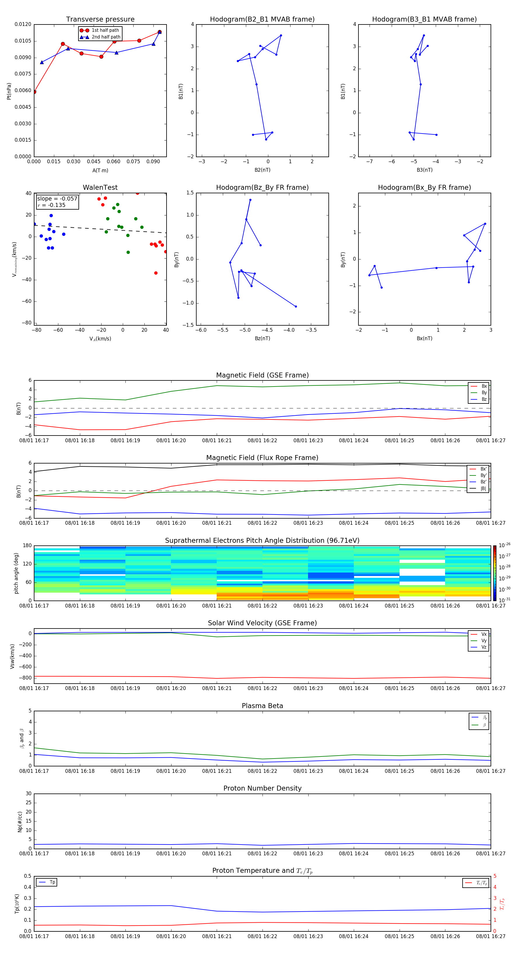Viewport: 525px width, 962px height.
Task: Click the 'Te/Tp' legend box
Action: click(476, 883)
